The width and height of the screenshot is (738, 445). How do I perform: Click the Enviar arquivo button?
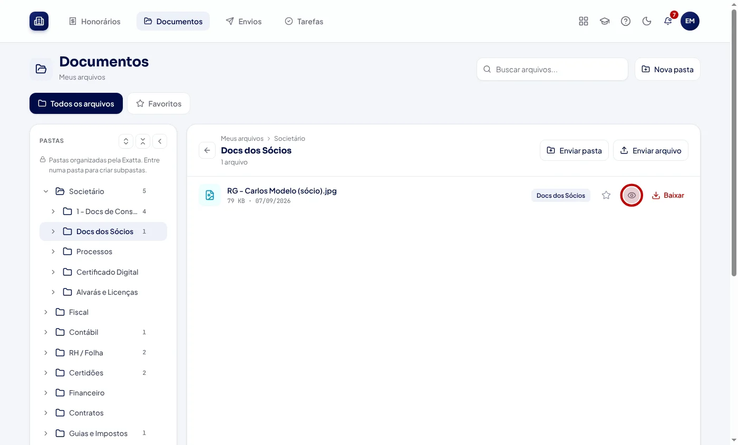point(650,150)
